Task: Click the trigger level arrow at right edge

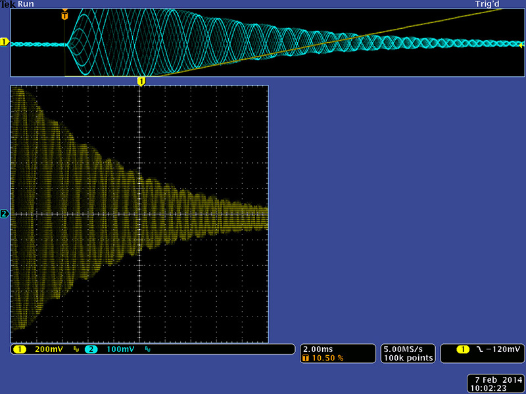Action: coord(521,45)
